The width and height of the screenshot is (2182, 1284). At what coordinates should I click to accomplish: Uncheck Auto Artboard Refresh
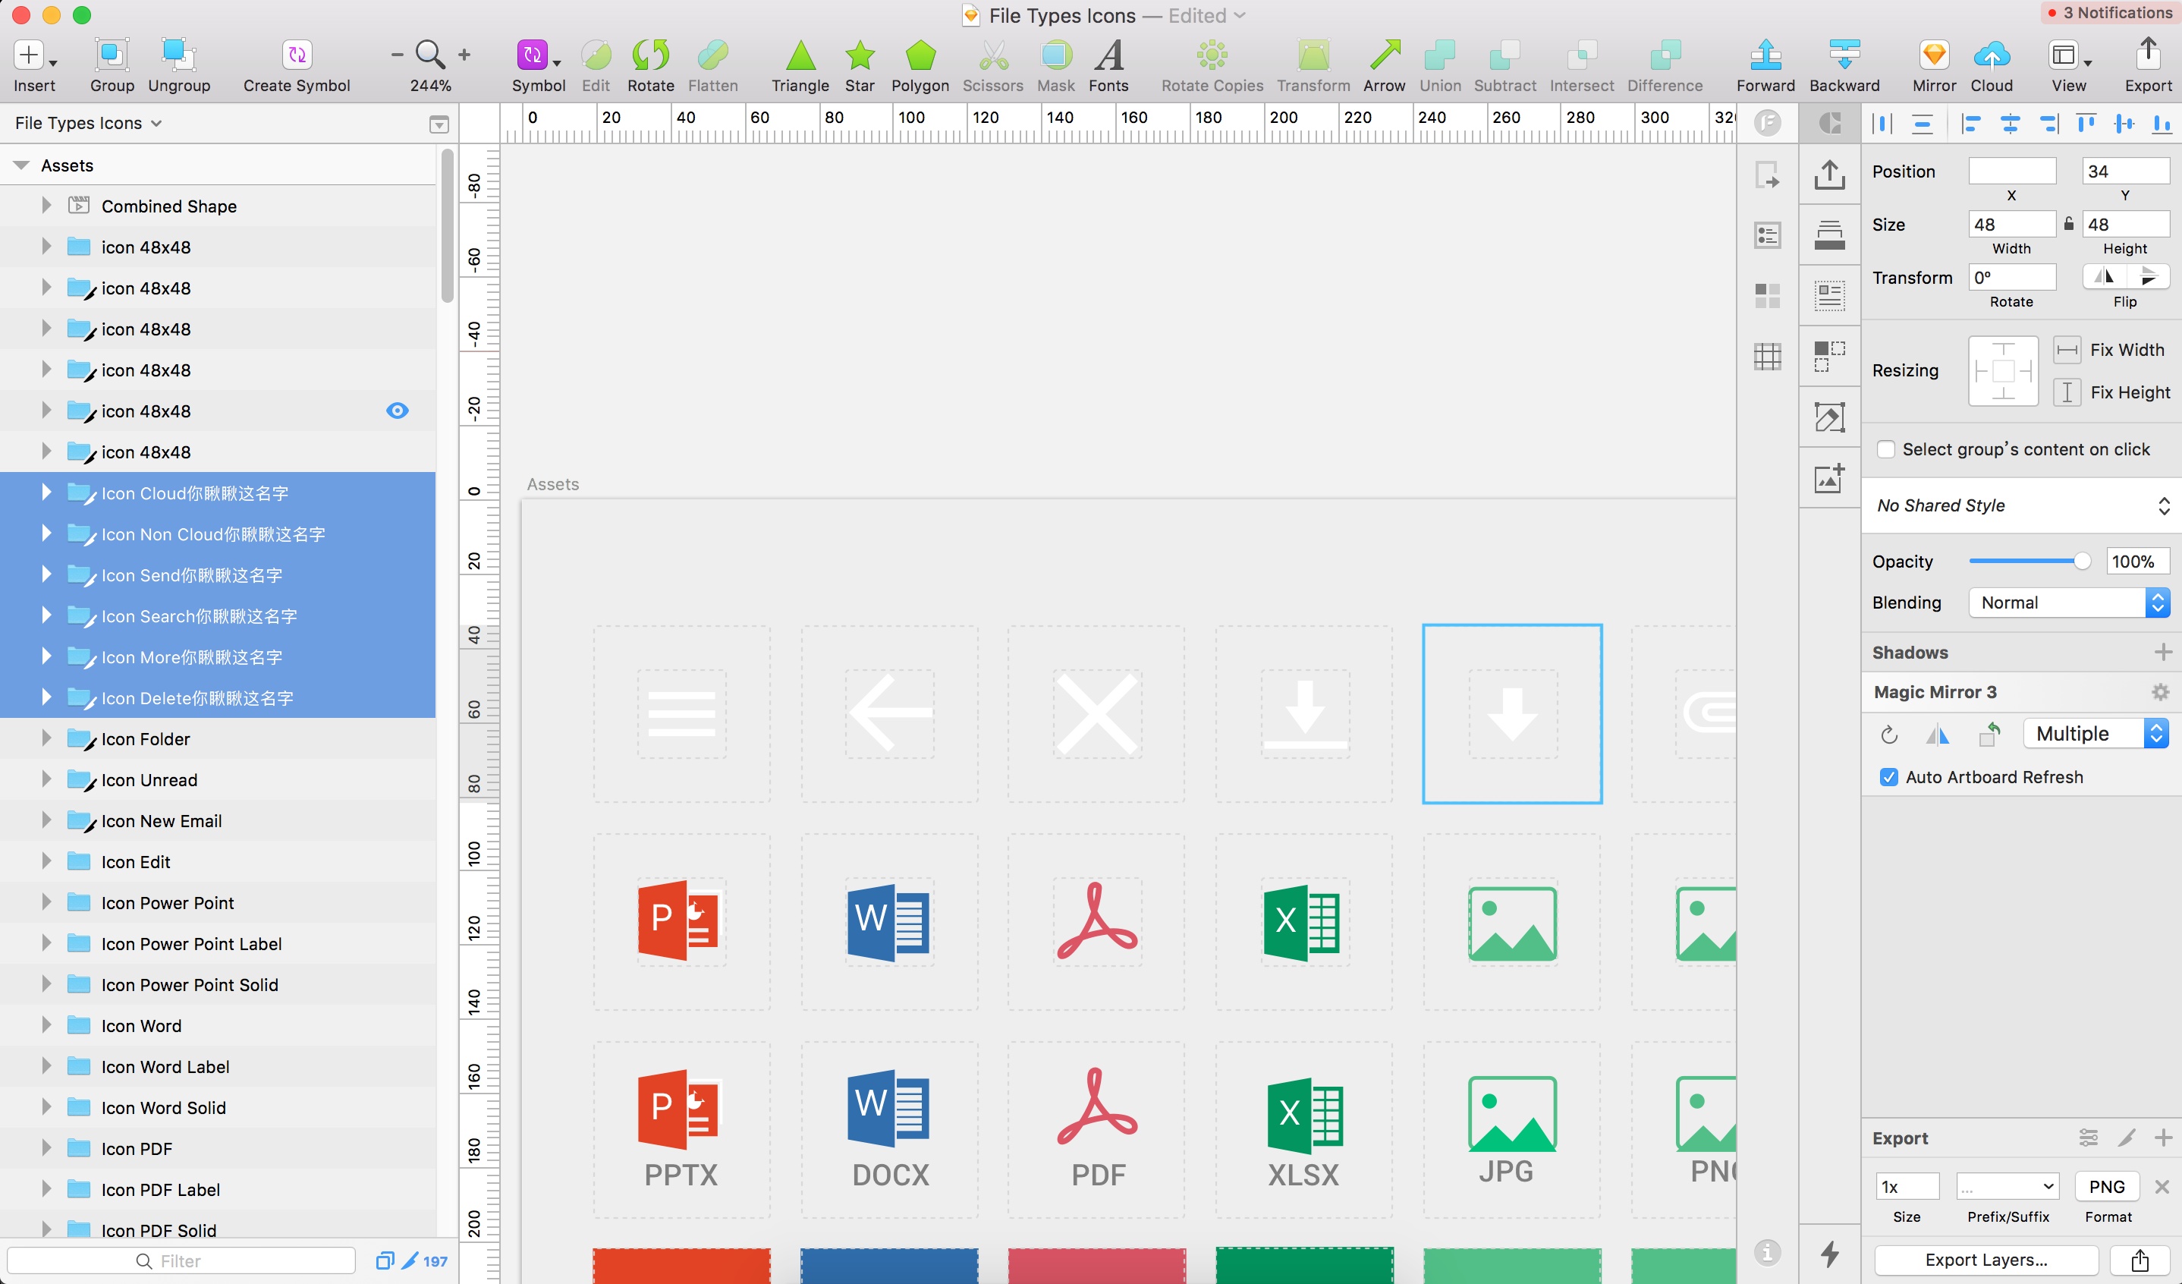pyautogui.click(x=1889, y=778)
